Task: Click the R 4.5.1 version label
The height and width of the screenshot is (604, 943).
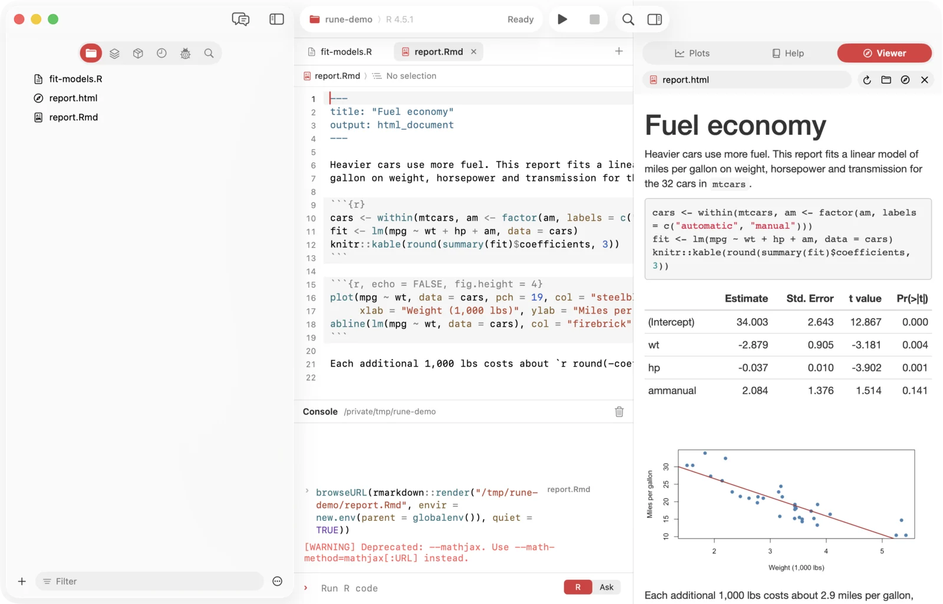Action: click(400, 19)
